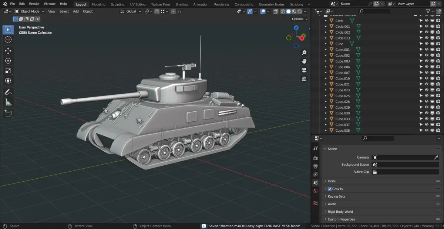444x229 pixels.
Task: Click the Background Scene field
Action: (x=406, y=165)
